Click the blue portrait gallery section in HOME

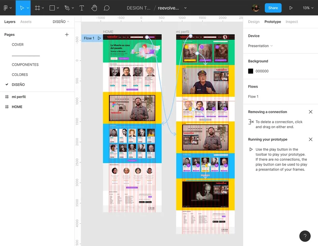tap(132, 143)
